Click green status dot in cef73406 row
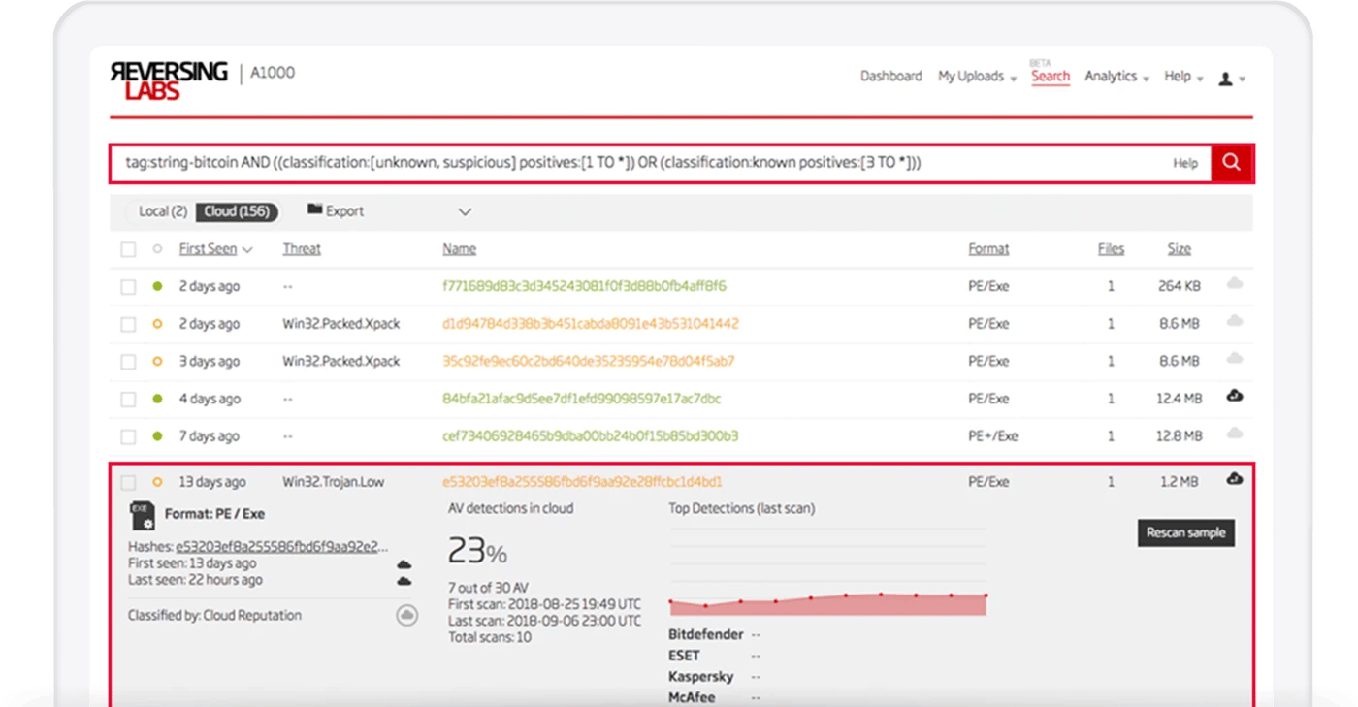 157,436
